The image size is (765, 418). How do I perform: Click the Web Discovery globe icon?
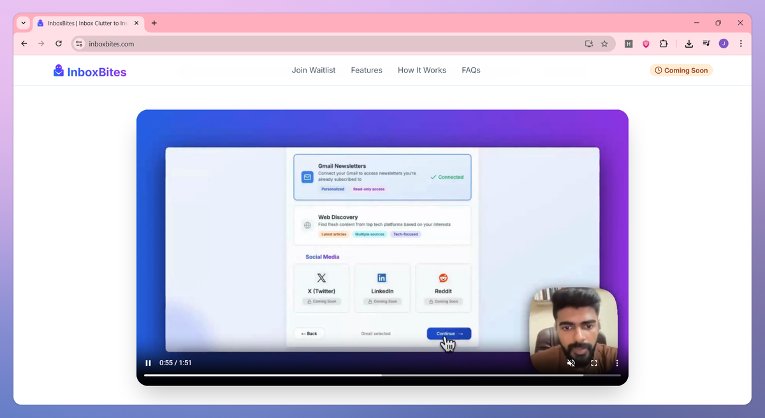[x=307, y=225]
